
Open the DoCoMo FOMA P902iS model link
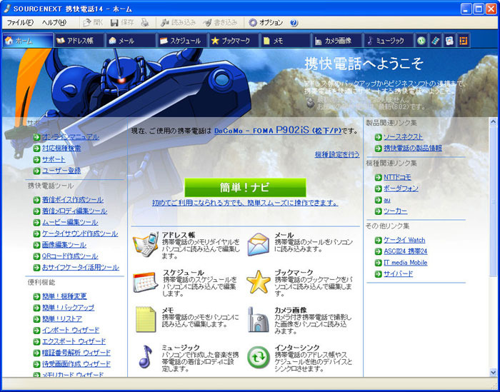[277, 131]
